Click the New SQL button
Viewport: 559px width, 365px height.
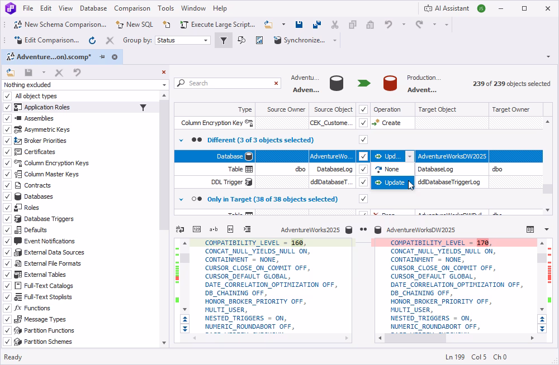[x=134, y=25]
